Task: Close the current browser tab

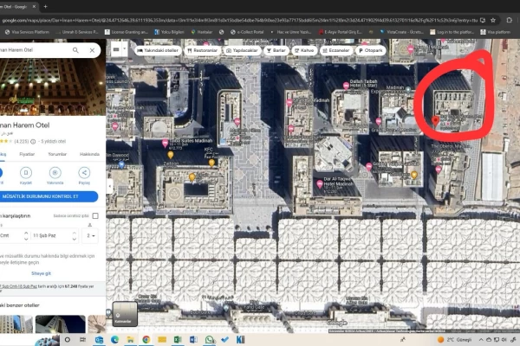Action: [34, 6]
